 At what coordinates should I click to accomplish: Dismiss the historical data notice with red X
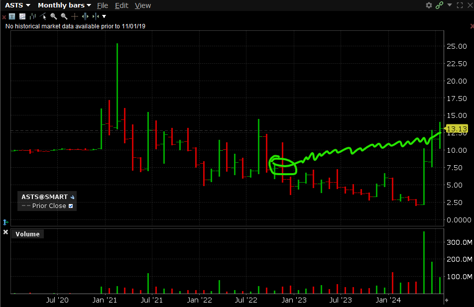click(472, 26)
